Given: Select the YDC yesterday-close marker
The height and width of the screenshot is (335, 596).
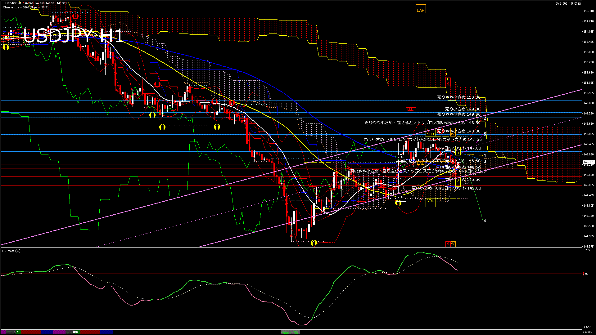Looking at the screenshot, I should tap(401, 157).
